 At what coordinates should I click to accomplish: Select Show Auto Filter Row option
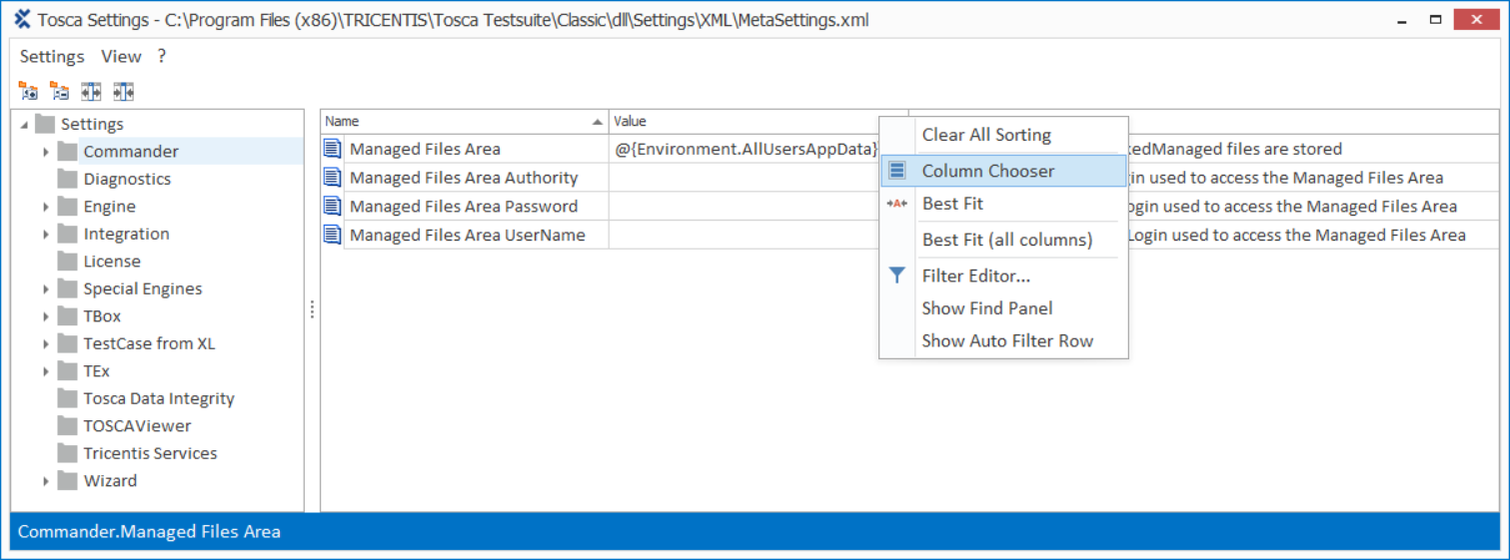click(1006, 340)
